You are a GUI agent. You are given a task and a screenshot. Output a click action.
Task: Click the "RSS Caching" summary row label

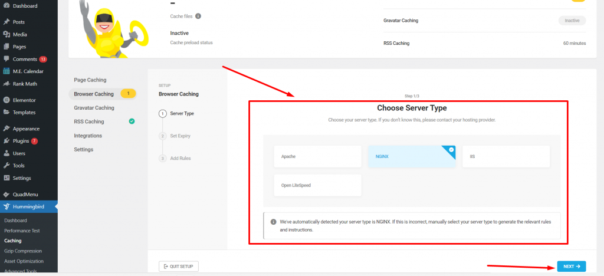(x=396, y=43)
